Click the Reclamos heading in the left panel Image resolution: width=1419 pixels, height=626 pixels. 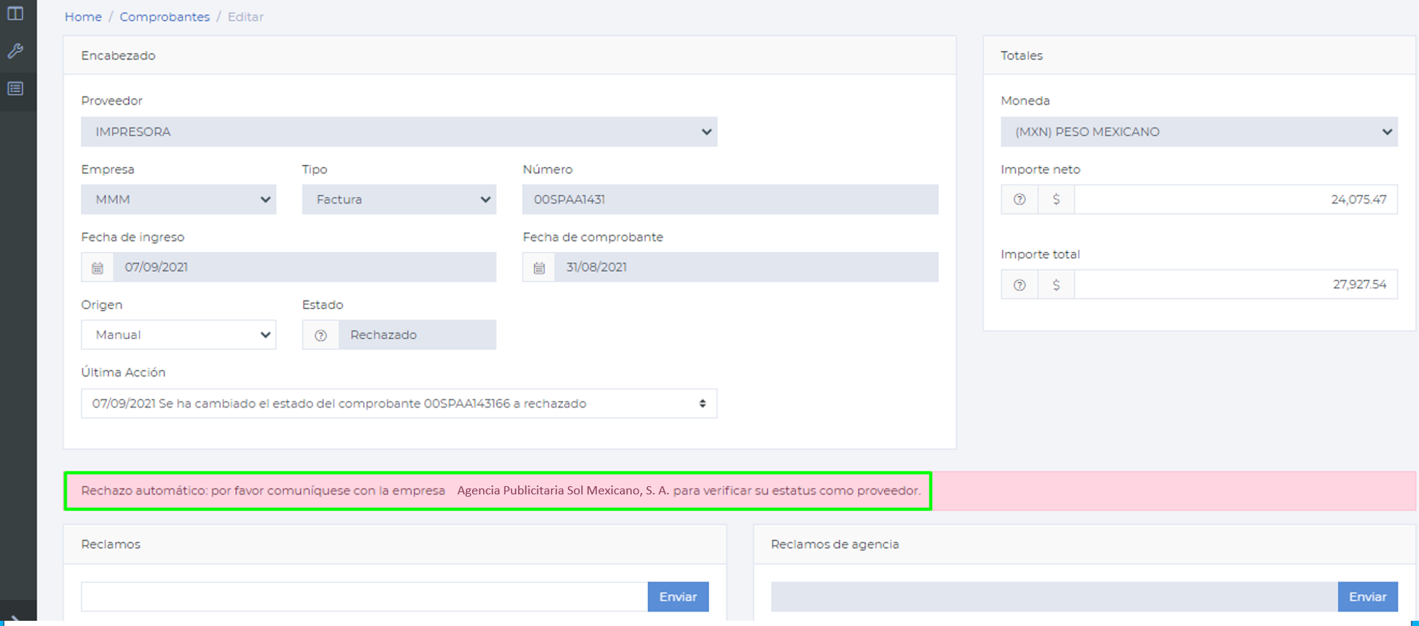click(111, 544)
